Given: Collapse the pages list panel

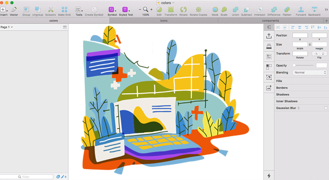Looking at the screenshot, I should click(65, 27).
